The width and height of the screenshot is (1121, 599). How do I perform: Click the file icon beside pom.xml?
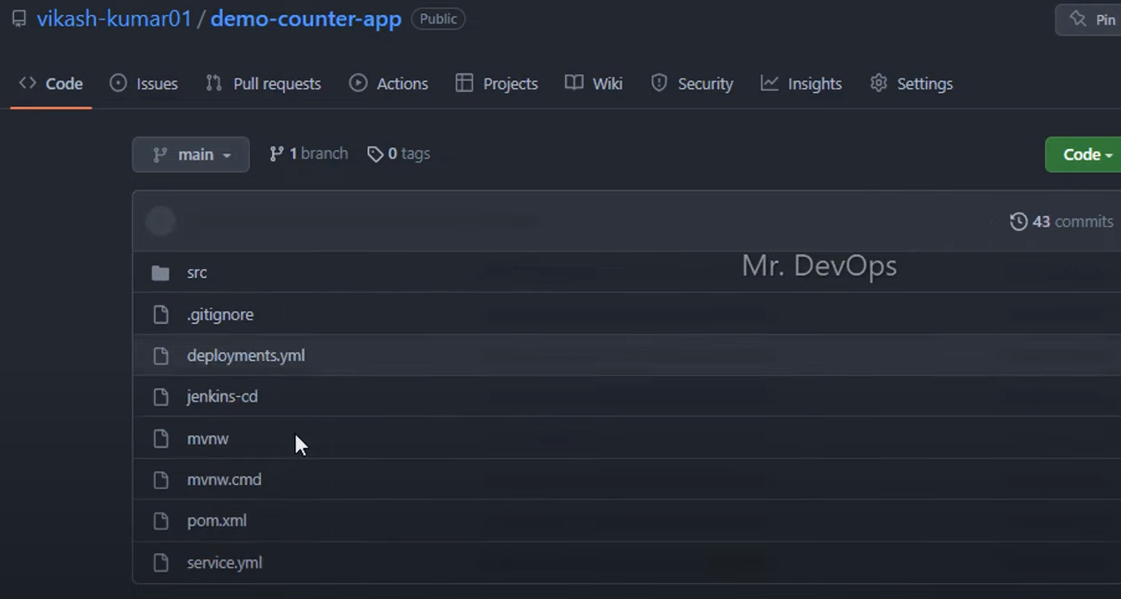(161, 521)
